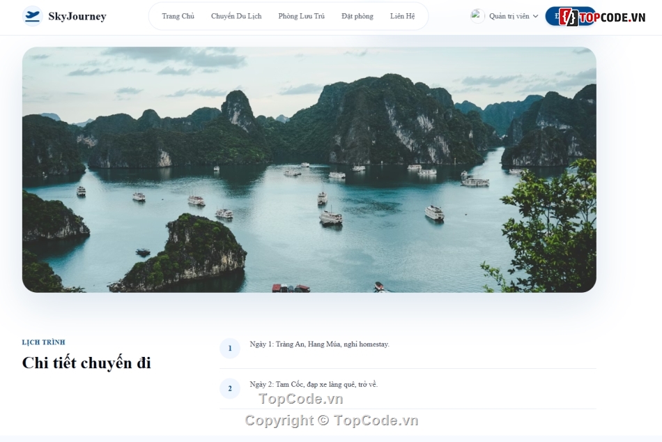662x442 pixels.
Task: Click the dropdown chevron beside Quản trị viên
Action: pos(535,16)
